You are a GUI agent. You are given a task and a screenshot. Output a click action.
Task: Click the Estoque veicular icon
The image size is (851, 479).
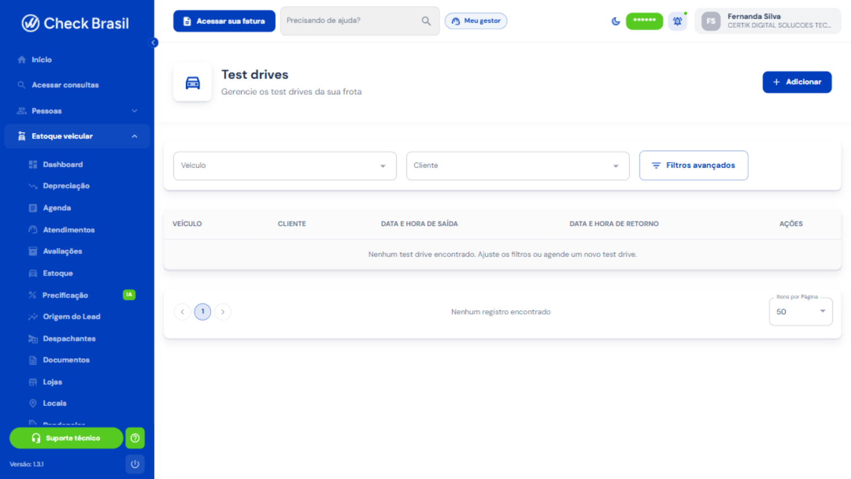click(x=22, y=136)
